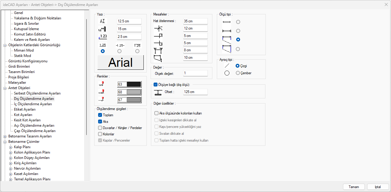The height and width of the screenshot is (192, 391).
Task: Click the 1.23 text offset icon
Action: coord(103,37)
